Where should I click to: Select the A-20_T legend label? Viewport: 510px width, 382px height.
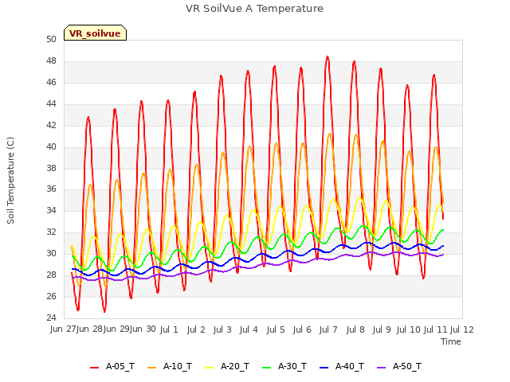235,366
